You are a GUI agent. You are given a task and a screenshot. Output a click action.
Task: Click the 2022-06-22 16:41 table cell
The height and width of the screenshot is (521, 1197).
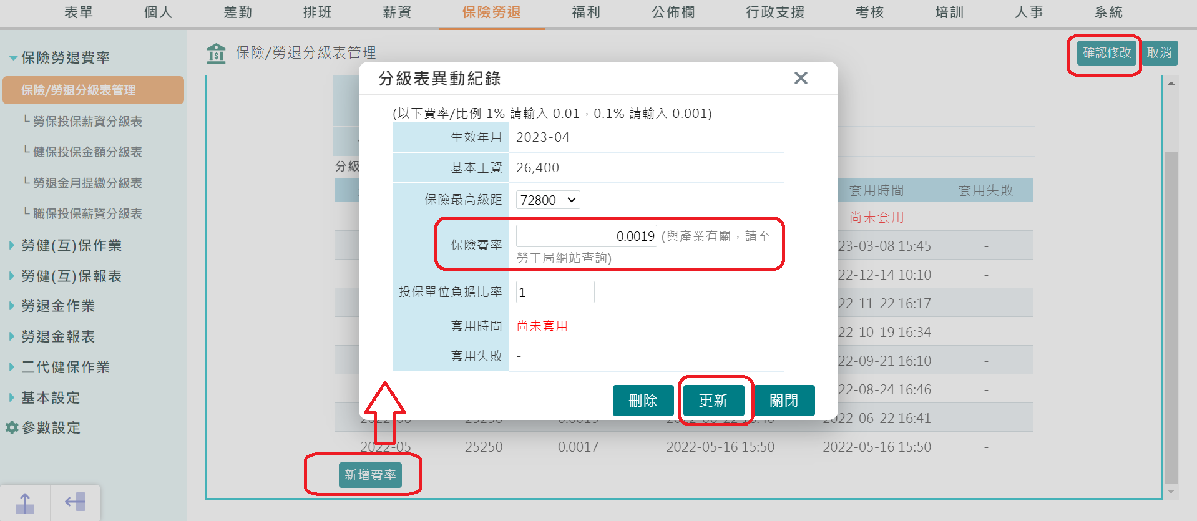point(877,419)
